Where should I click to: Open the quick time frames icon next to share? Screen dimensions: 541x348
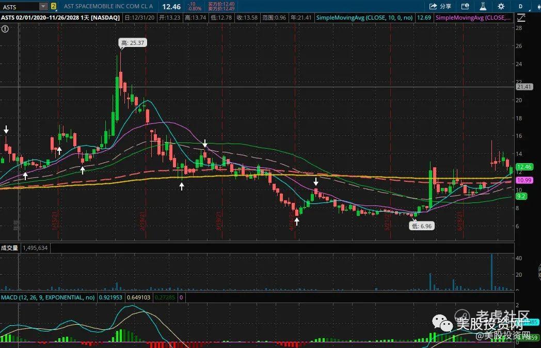pos(465,6)
